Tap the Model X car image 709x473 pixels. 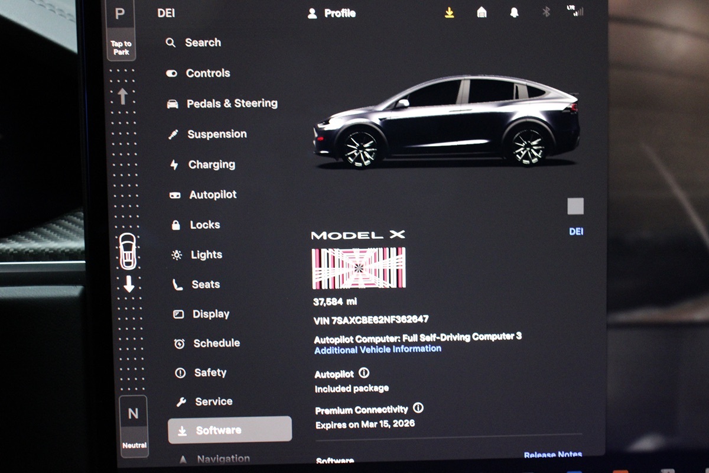(447, 122)
